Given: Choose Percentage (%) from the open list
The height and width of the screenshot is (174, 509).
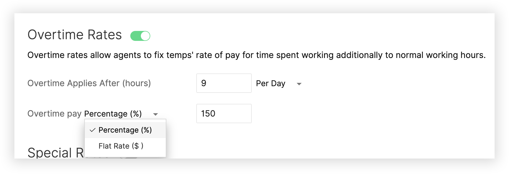Looking at the screenshot, I should (x=125, y=130).
